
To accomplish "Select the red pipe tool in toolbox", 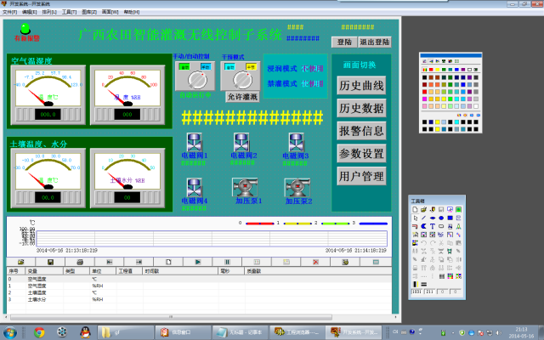I will [416, 226].
